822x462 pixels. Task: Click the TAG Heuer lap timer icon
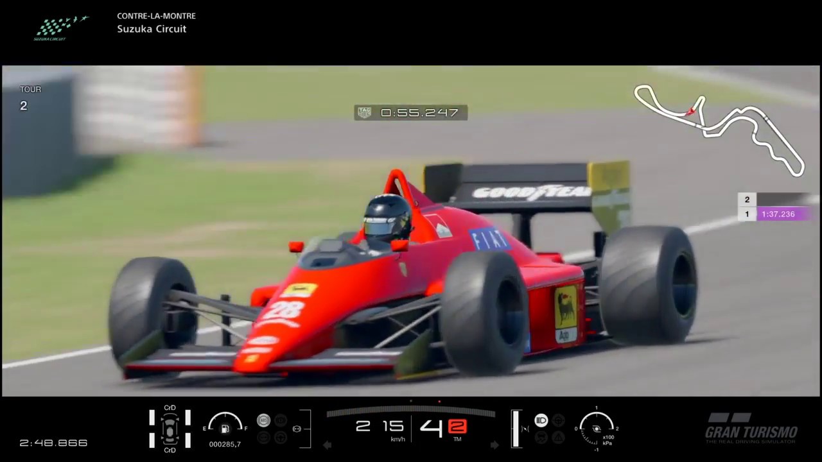(x=364, y=113)
